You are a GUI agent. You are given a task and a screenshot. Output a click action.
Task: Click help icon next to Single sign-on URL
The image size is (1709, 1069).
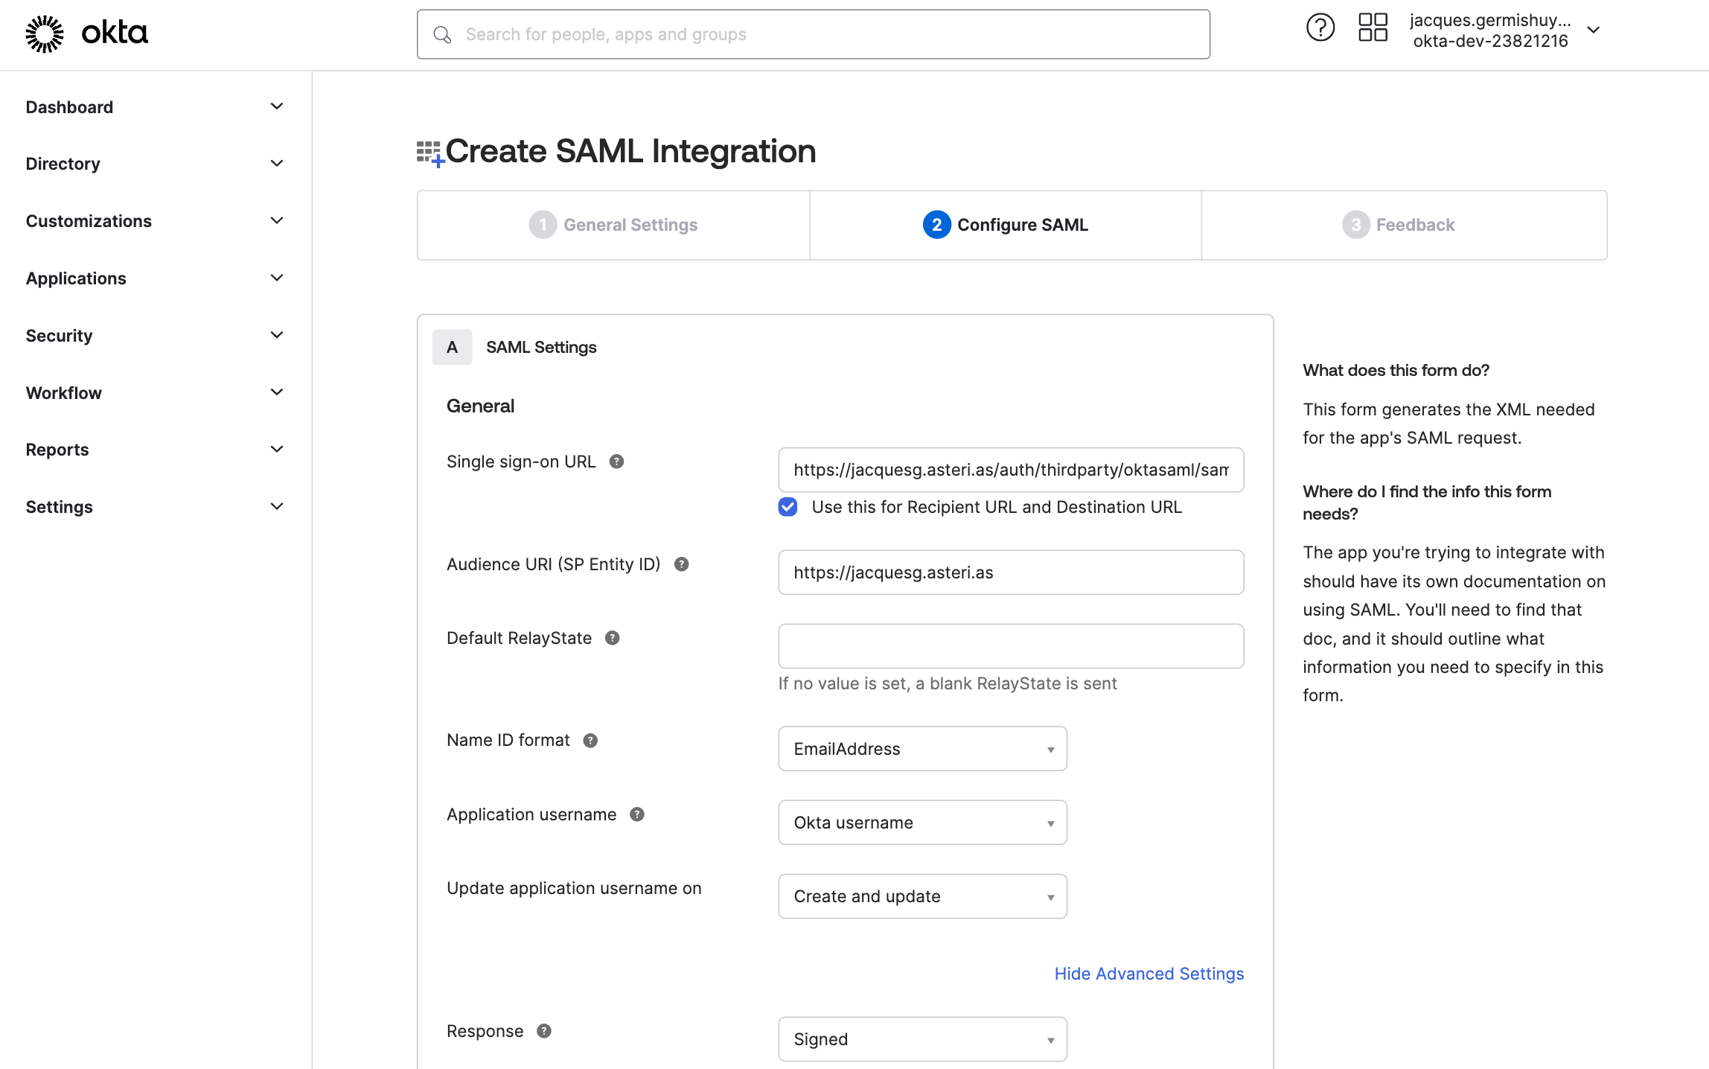(x=616, y=462)
